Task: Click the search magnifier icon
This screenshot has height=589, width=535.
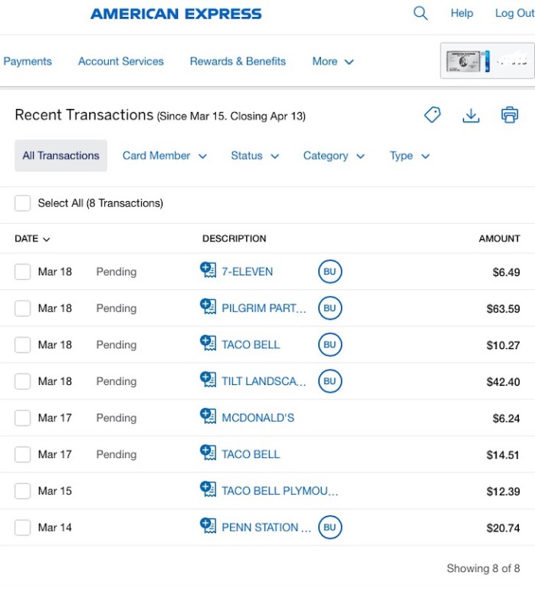Action: click(x=420, y=13)
